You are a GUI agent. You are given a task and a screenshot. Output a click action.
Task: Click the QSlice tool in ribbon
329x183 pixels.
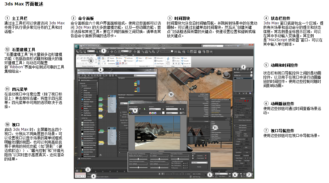coord(119,58)
